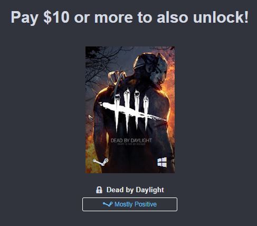Click the DEAD BY DAYLIGHT logo text on artwork
The width and height of the screenshot is (257, 226).
coord(131,140)
